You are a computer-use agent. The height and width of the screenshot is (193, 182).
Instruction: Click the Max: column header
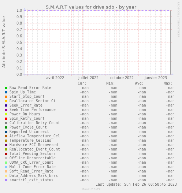(168, 83)
